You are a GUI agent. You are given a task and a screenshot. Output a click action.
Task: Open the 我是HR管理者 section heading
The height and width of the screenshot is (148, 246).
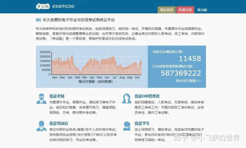147,96
